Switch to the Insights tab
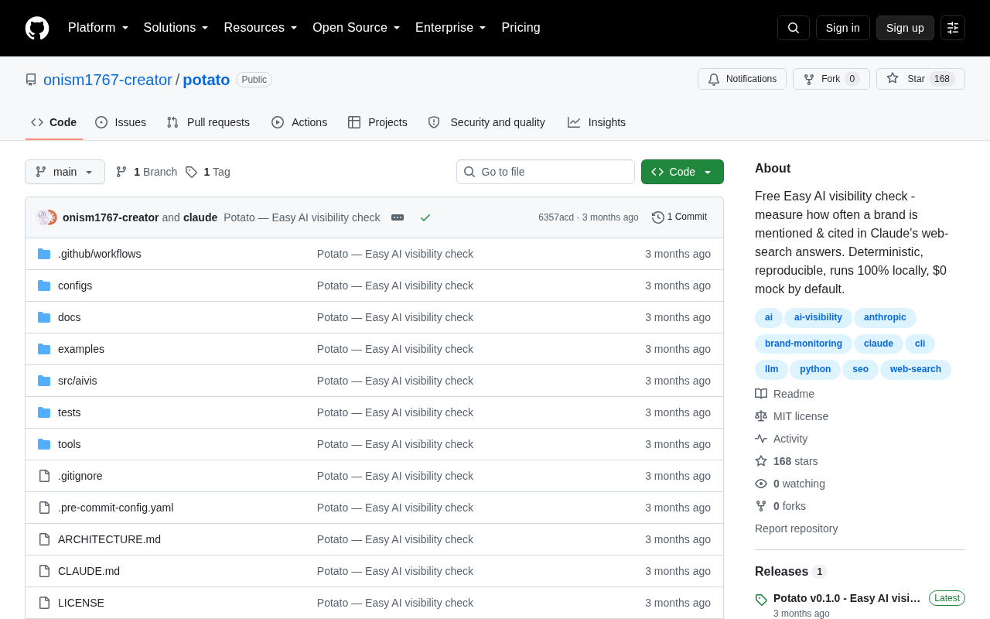The width and height of the screenshot is (990, 619). pos(596,122)
